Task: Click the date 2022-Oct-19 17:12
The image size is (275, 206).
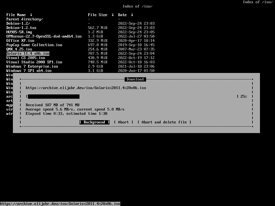Action: [136, 58]
